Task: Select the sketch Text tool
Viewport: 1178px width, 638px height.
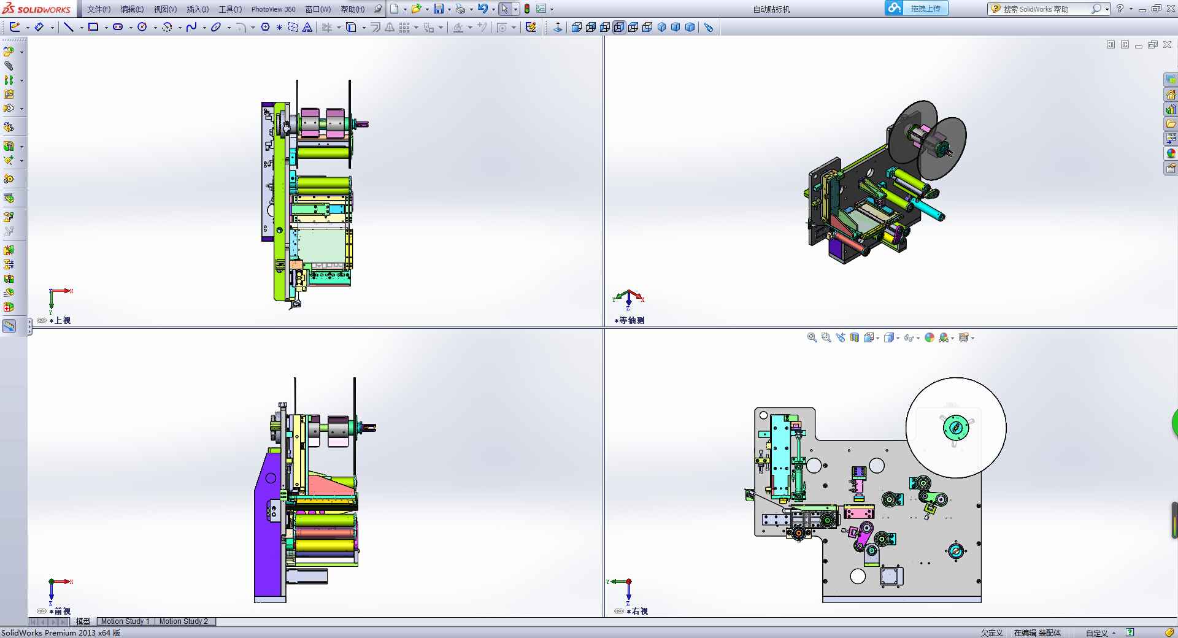Action: click(x=307, y=27)
